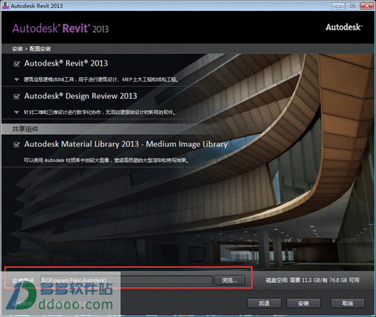Maximize the Autodesk Revit 2013 installer window
Screen dimensions: 376x317
click(x=352, y=5)
